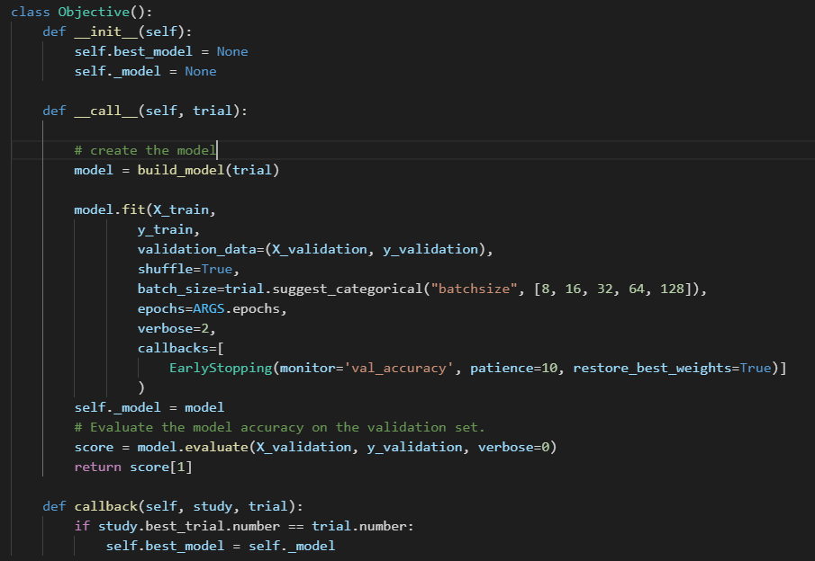Click the None value on the _model line

pyautogui.click(x=200, y=70)
